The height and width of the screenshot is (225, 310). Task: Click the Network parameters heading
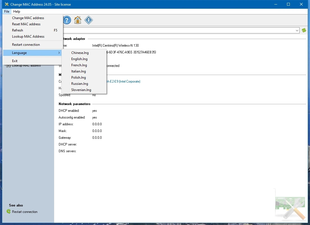(75, 104)
